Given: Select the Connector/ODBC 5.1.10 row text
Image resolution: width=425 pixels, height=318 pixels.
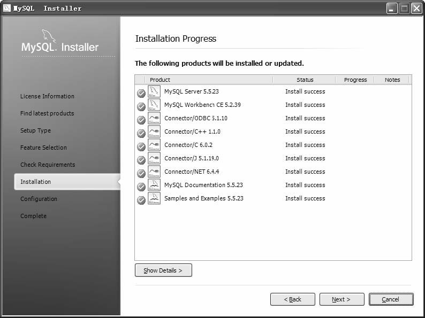Looking at the screenshot, I should (196, 118).
